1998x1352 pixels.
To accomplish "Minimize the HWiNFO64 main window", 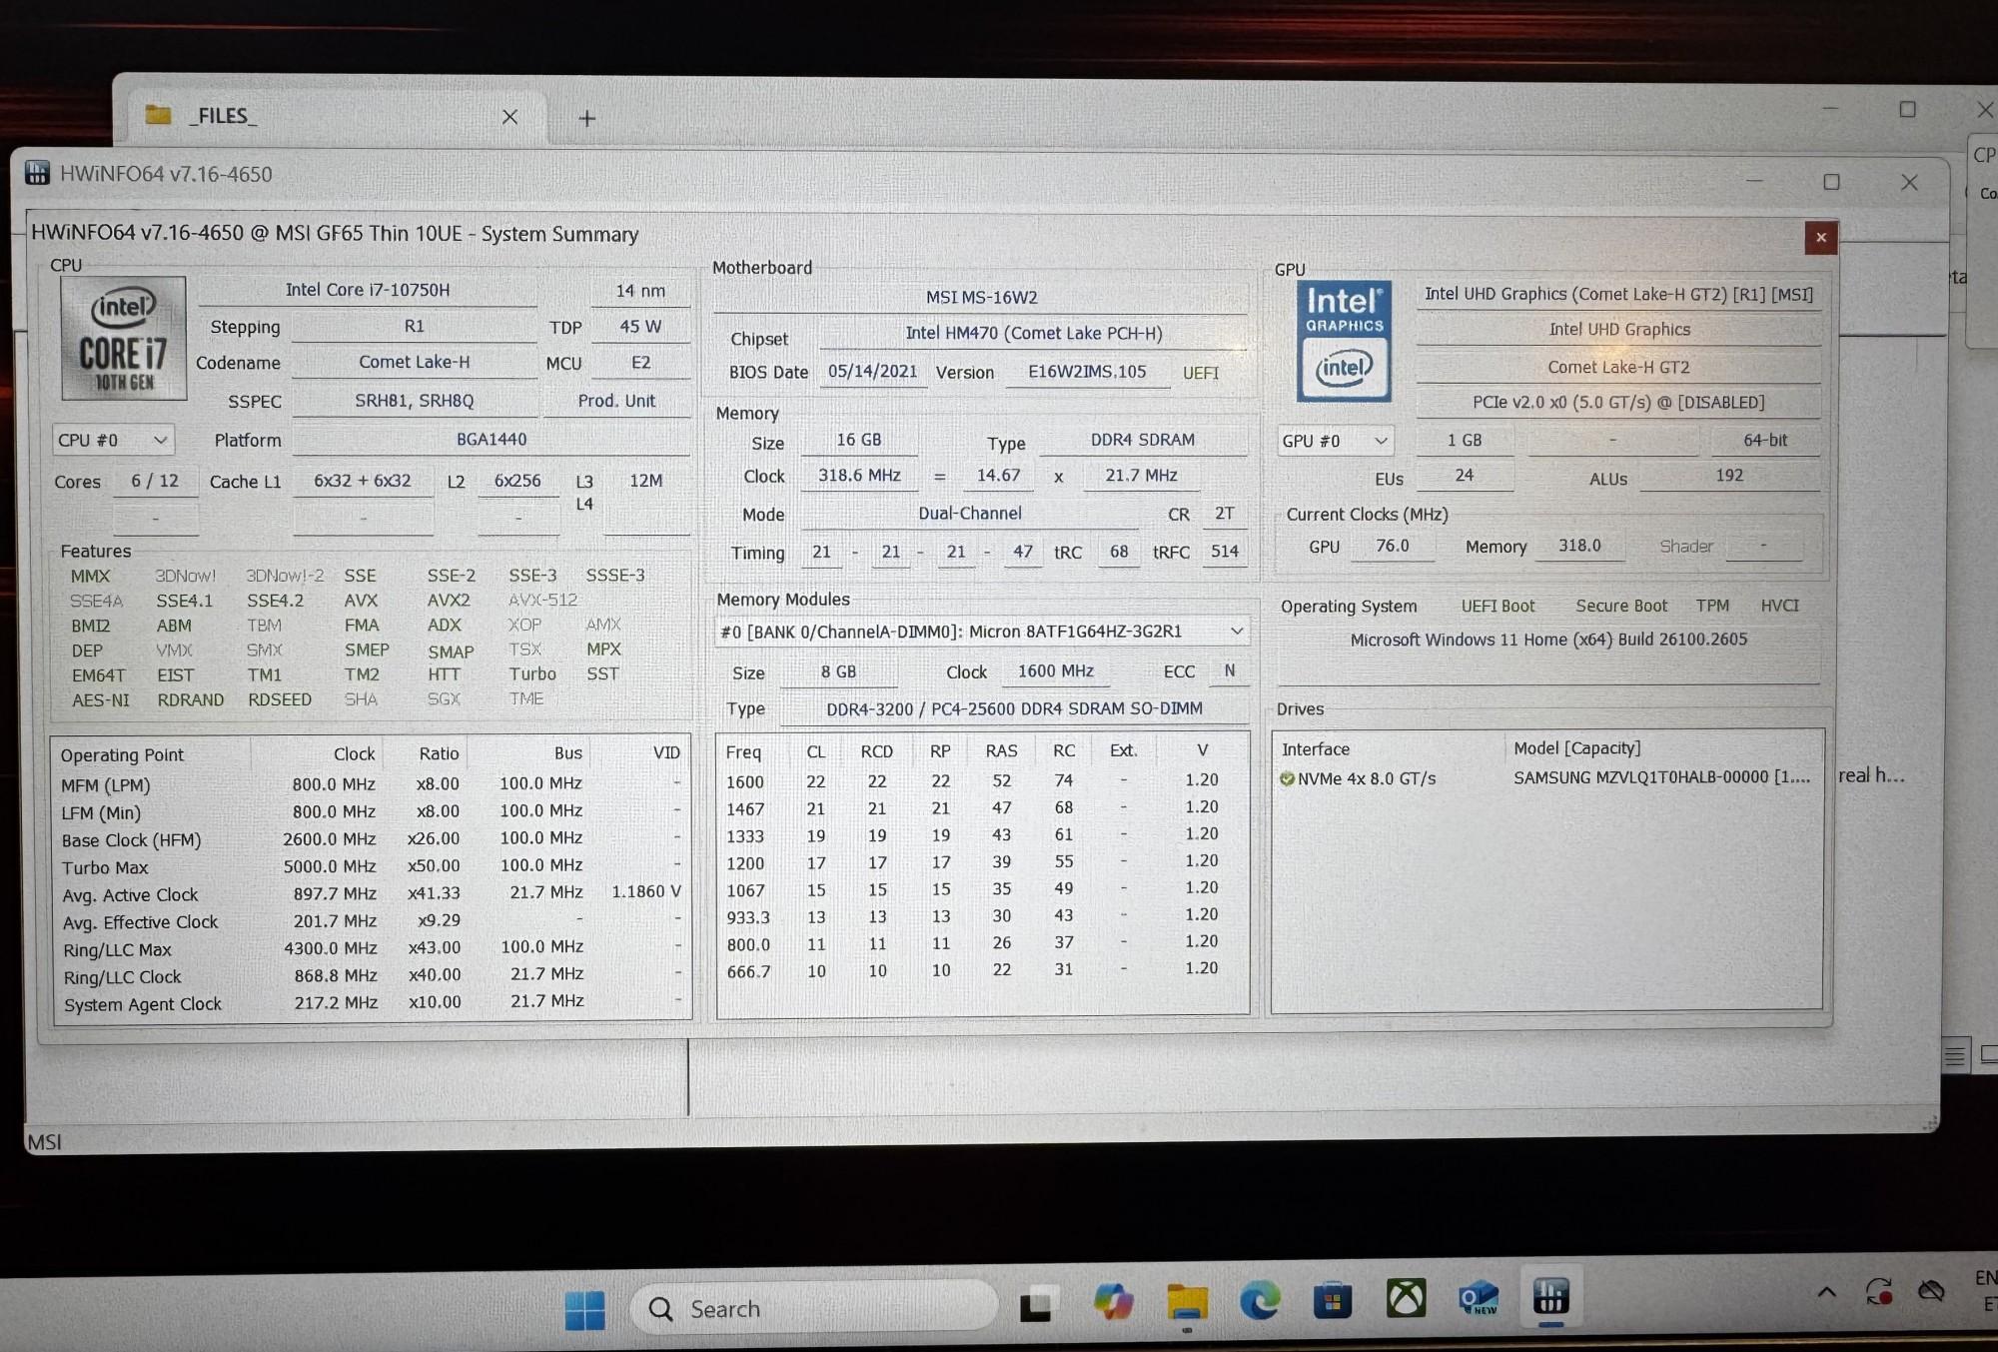I will (1754, 181).
